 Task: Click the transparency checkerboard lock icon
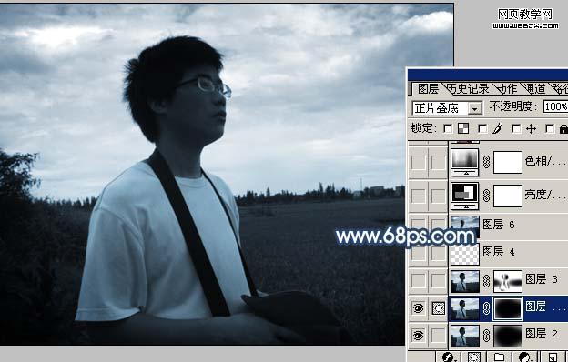click(463, 128)
